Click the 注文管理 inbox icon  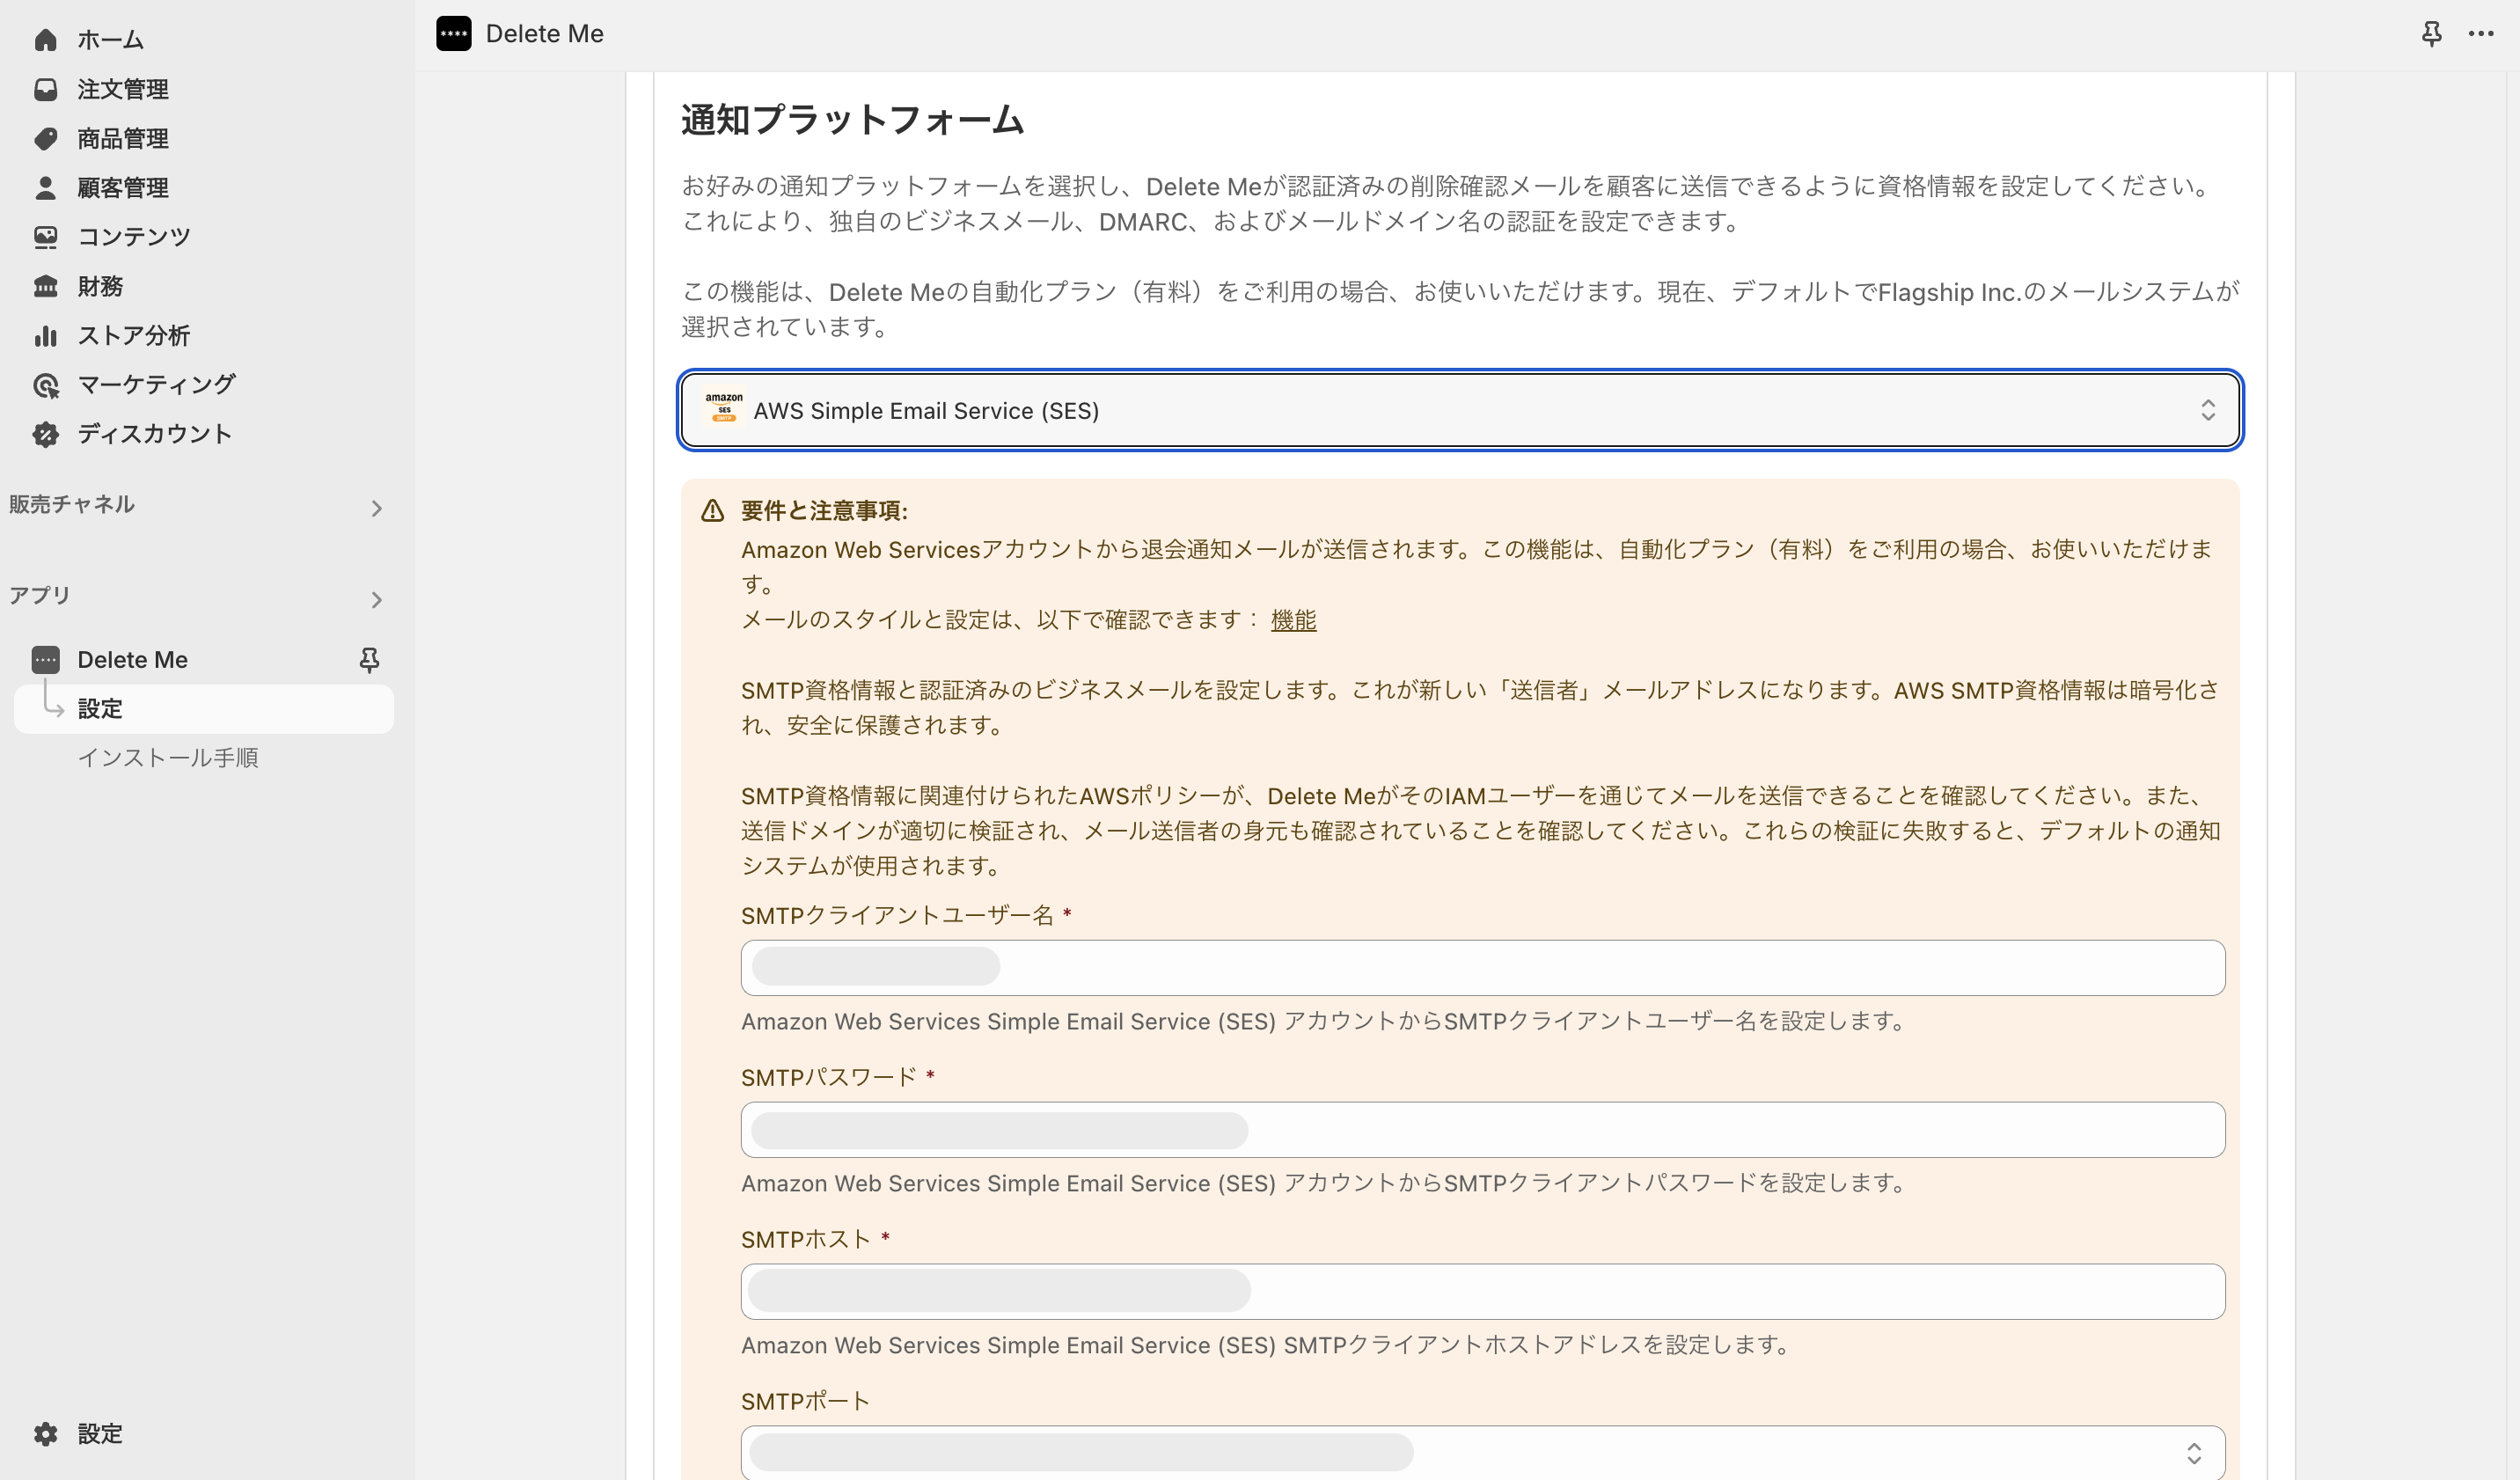(x=45, y=89)
